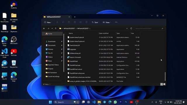
Task: Close the MiFlash20220507 tab
Action: (69, 17)
